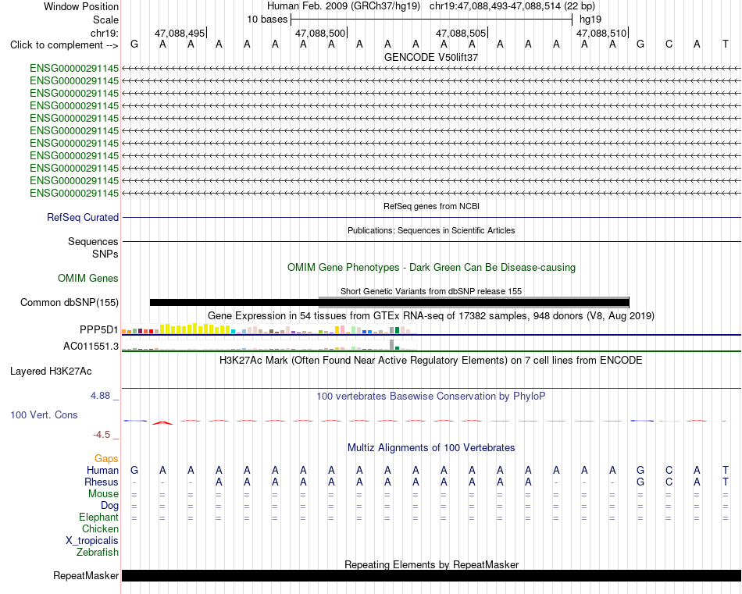Select the Chicken alignment row label
742x594 pixels.
[x=100, y=528]
